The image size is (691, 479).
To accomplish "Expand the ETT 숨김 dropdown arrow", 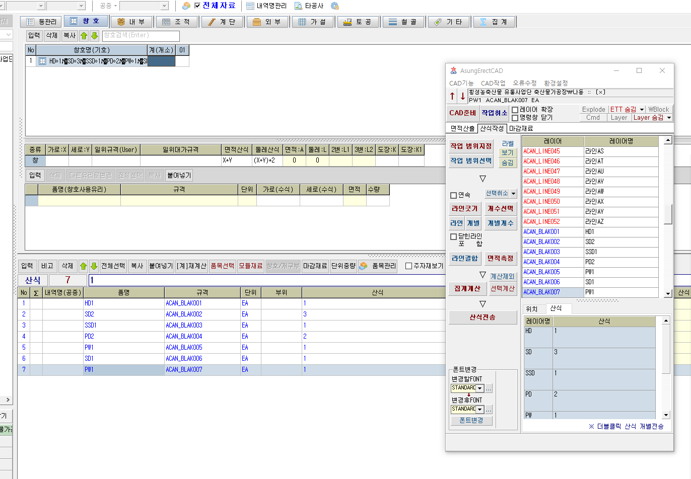I will [x=642, y=110].
